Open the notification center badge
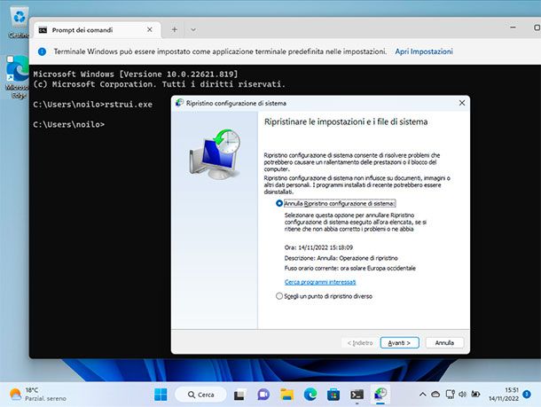Image resolution: width=541 pixels, height=407 pixels. pos(527,395)
